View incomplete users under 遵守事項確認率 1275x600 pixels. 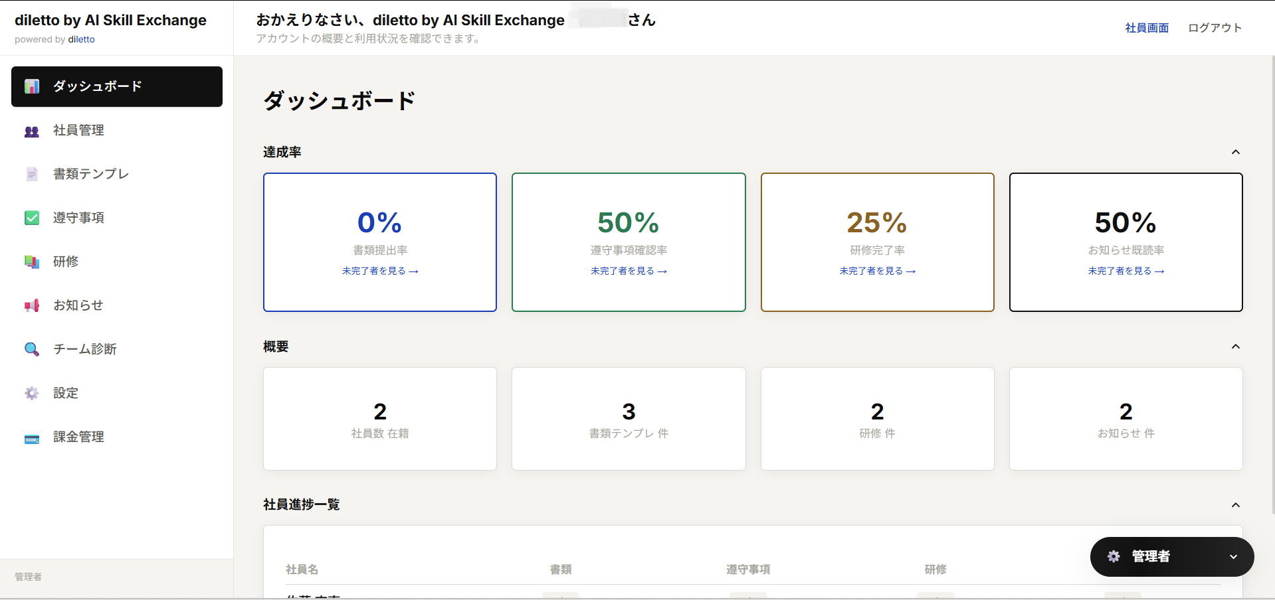click(x=629, y=271)
